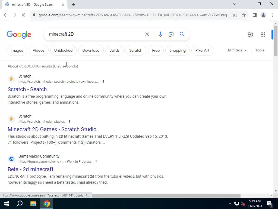Apply the Builds filter chip

coord(114,50)
